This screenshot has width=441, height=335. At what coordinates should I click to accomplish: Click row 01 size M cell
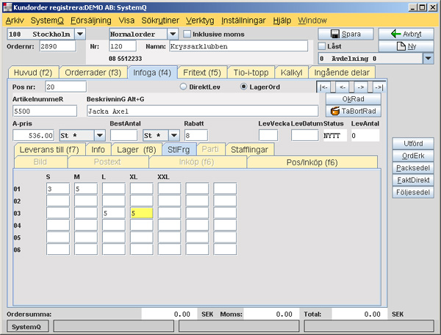pyautogui.click(x=86, y=189)
